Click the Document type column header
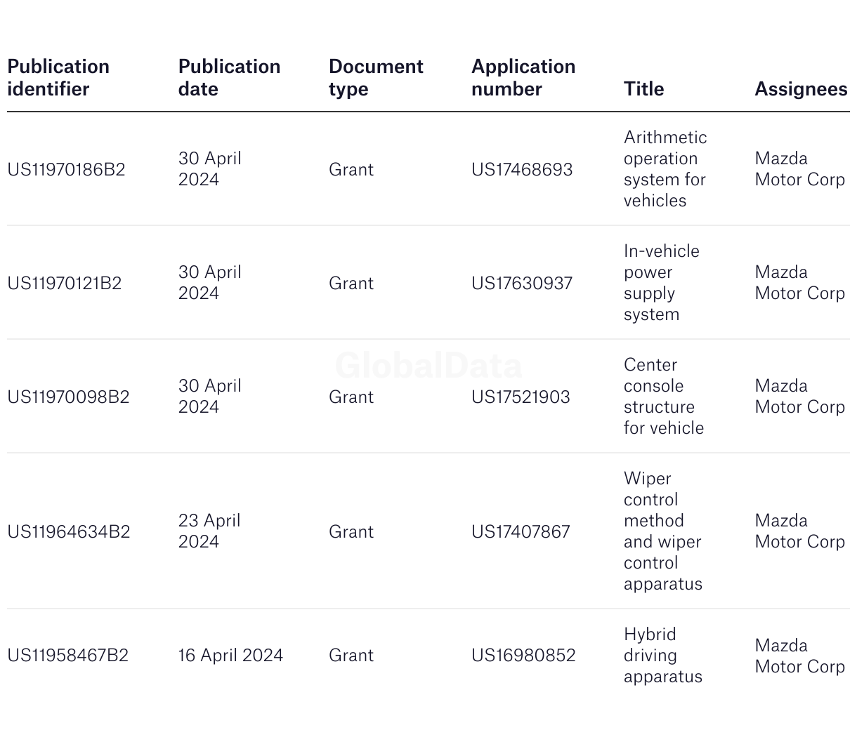Screen dimensions: 857x730 pyautogui.click(x=376, y=78)
